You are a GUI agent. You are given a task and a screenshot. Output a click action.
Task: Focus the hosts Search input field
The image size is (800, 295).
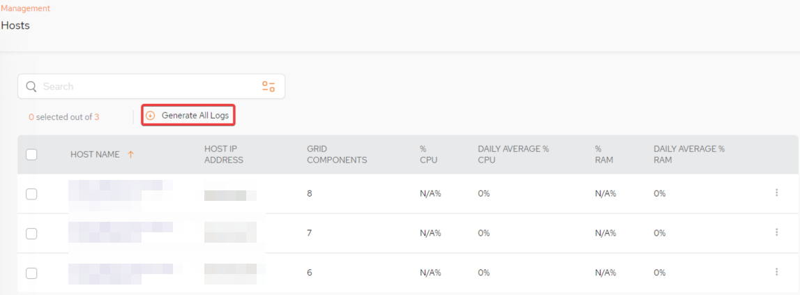tap(146, 86)
